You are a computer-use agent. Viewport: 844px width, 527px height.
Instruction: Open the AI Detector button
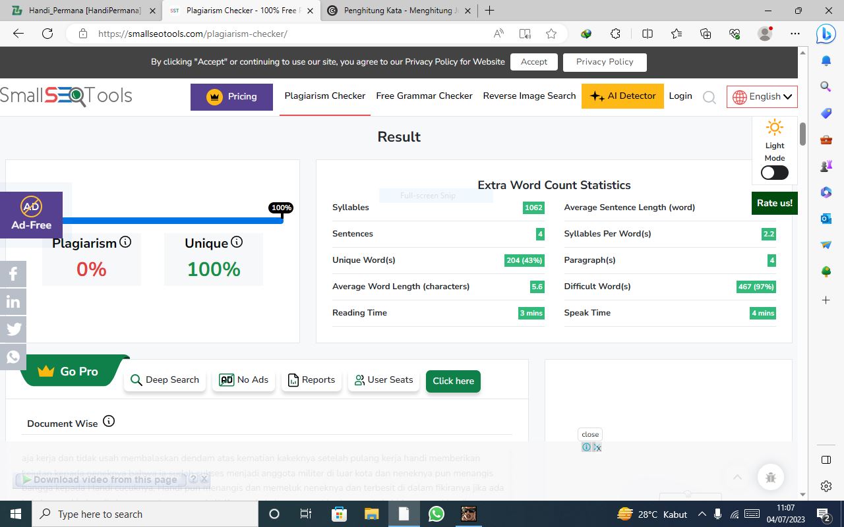pos(622,96)
